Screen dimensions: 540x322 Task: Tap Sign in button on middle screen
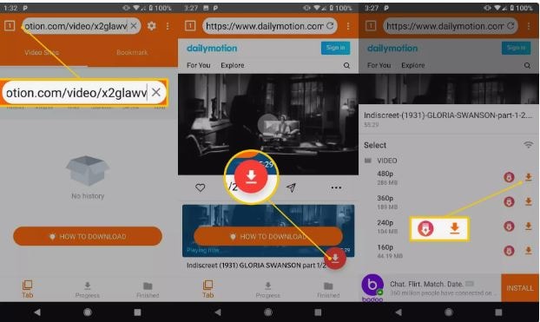[x=335, y=48]
